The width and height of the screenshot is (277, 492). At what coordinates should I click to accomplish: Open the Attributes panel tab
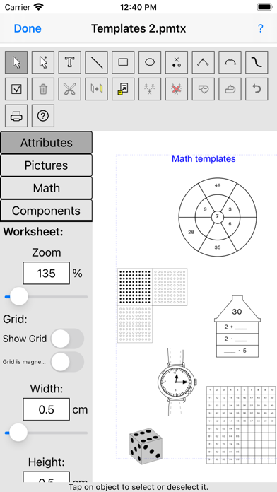pos(47,143)
